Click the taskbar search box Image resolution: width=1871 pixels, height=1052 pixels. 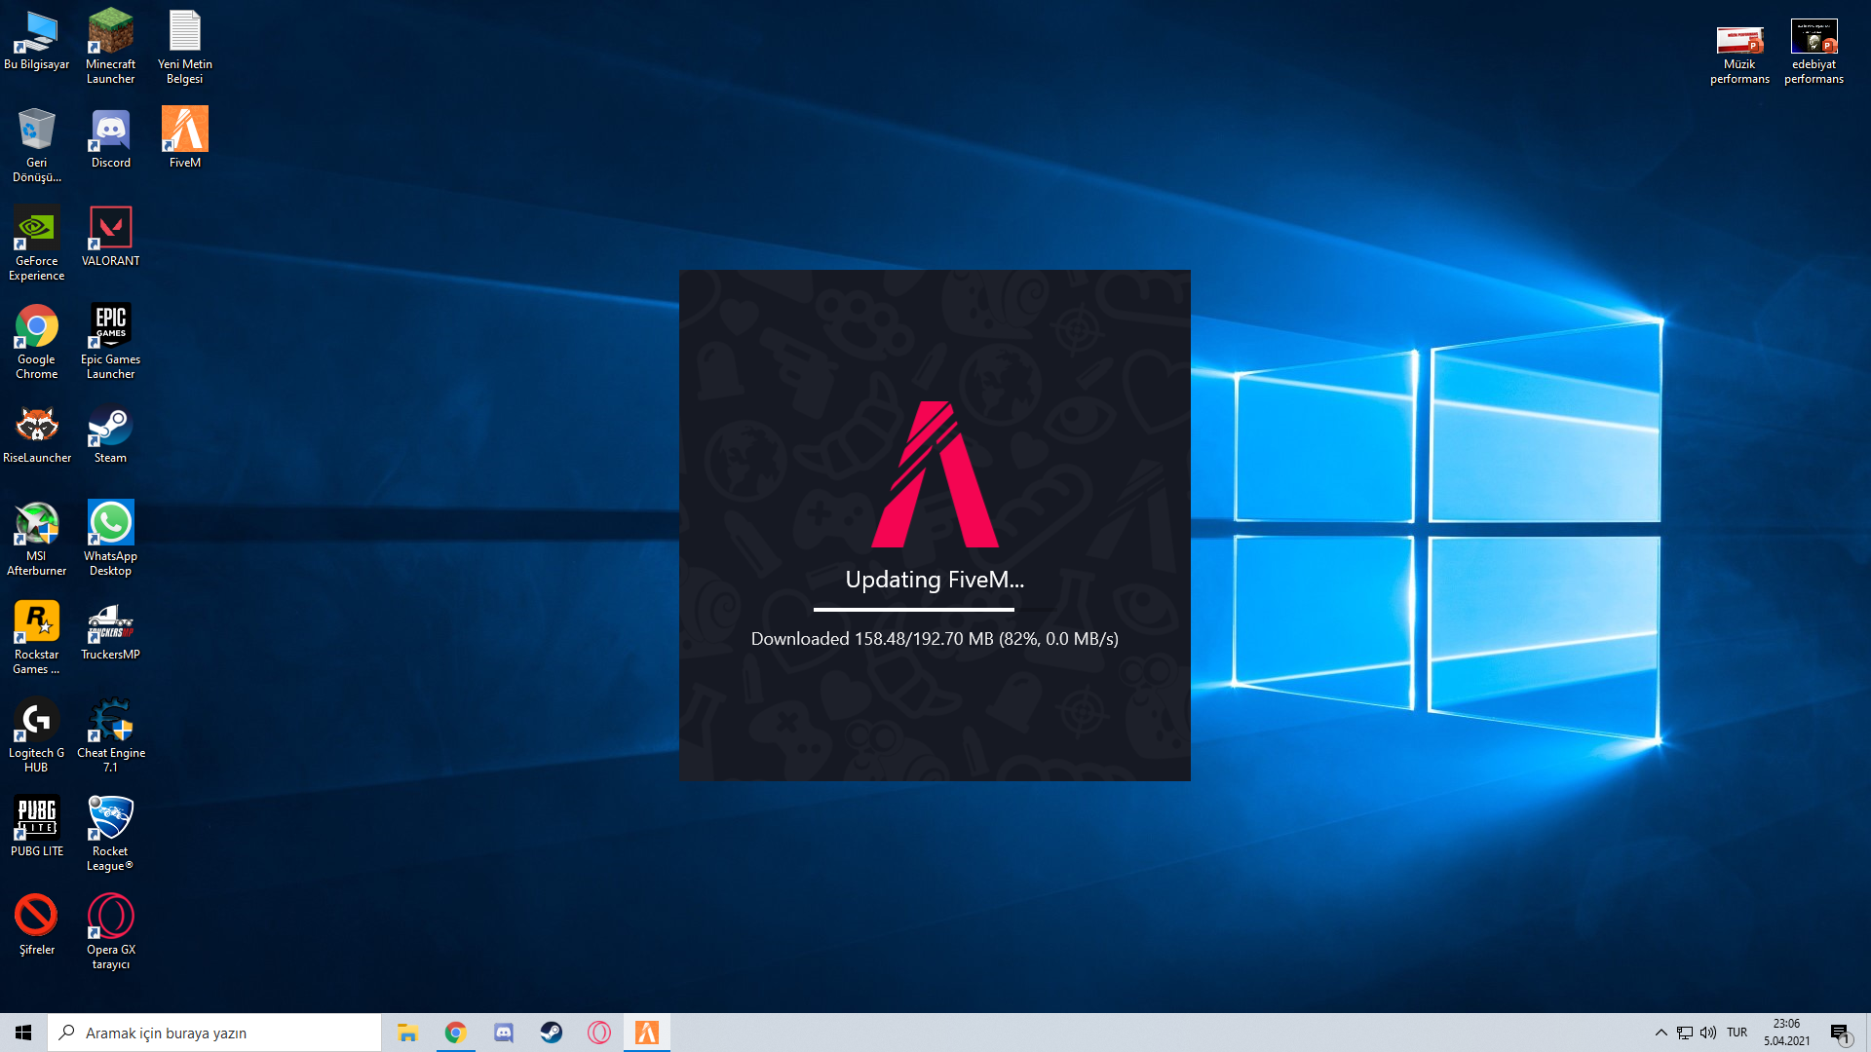point(214,1033)
